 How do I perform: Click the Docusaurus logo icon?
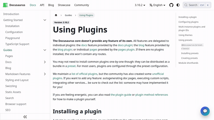[x=5, y=5]
